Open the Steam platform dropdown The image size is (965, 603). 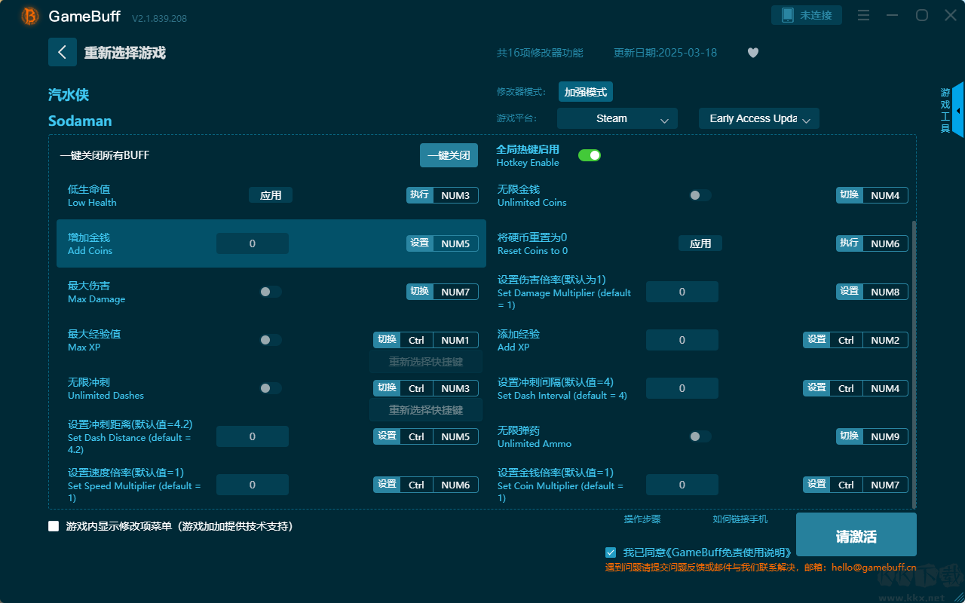tap(617, 118)
